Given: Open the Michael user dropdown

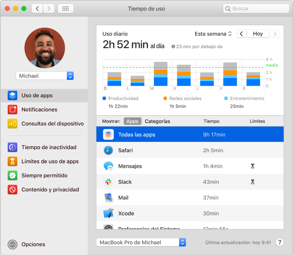Looking at the screenshot, I should pos(44,76).
